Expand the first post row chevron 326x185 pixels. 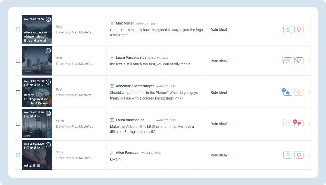[309, 30]
